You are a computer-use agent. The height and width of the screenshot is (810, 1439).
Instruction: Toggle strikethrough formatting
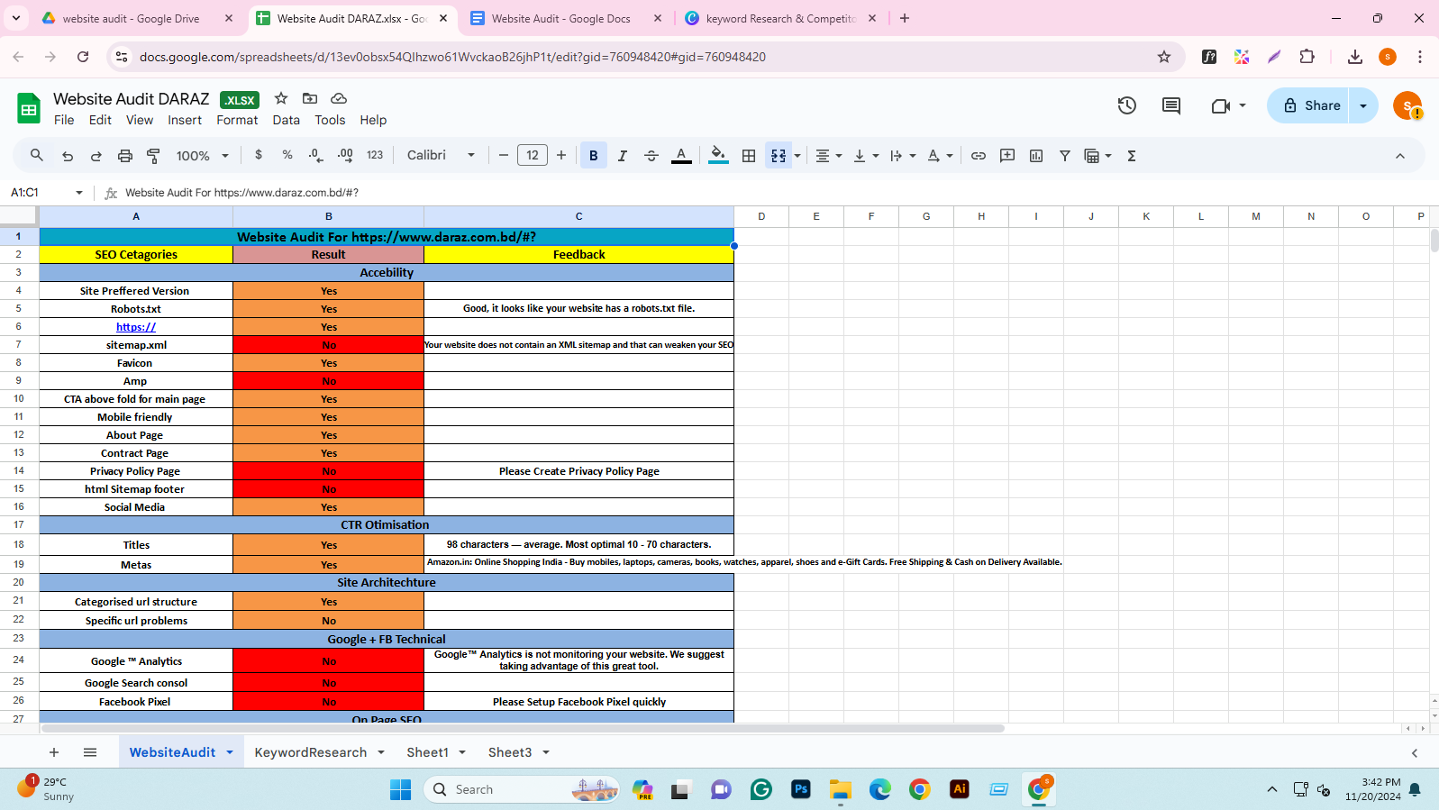(x=651, y=156)
